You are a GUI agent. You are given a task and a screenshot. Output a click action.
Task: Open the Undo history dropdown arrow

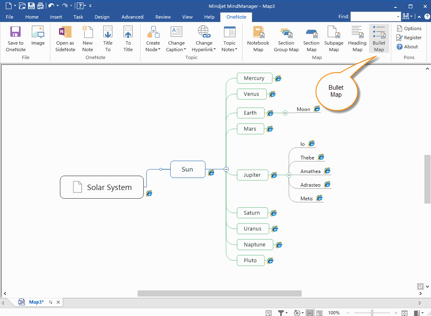(x=58, y=6)
